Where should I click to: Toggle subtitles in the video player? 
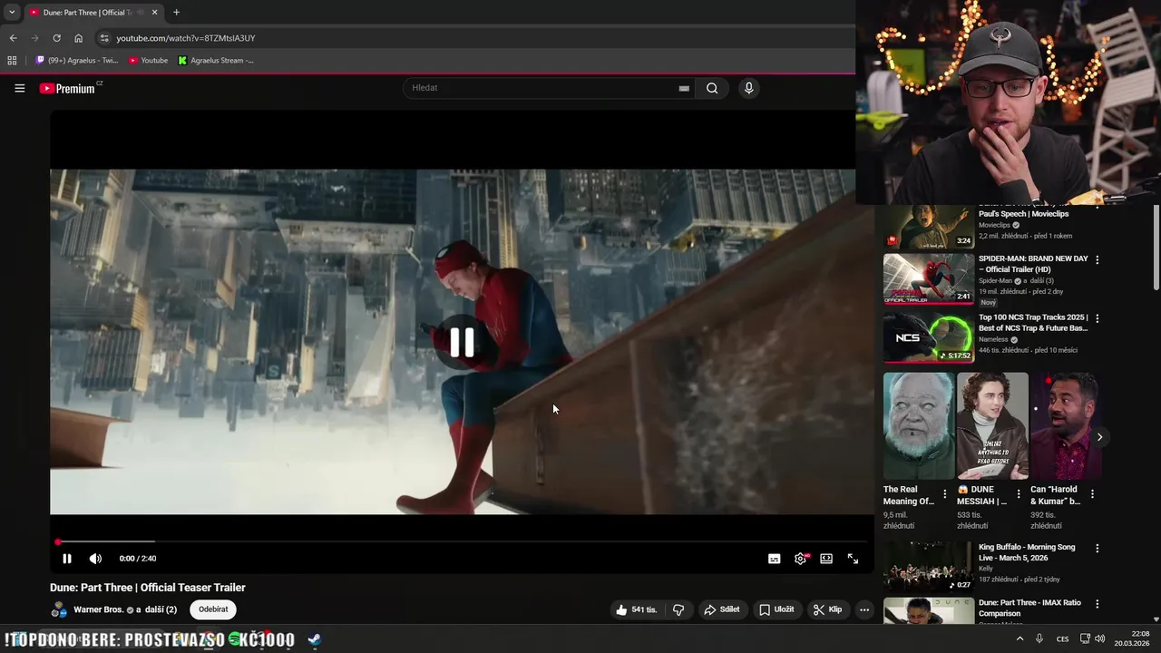coord(774,559)
